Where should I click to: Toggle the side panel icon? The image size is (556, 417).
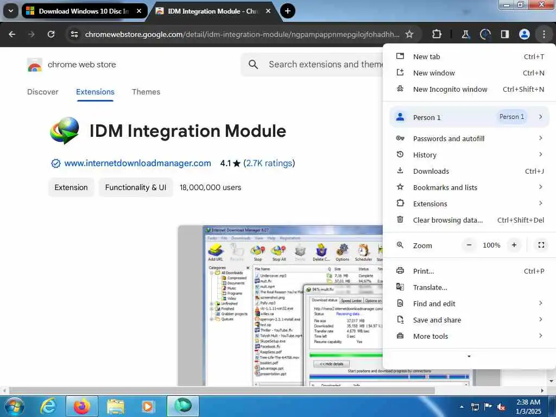pyautogui.click(x=504, y=34)
